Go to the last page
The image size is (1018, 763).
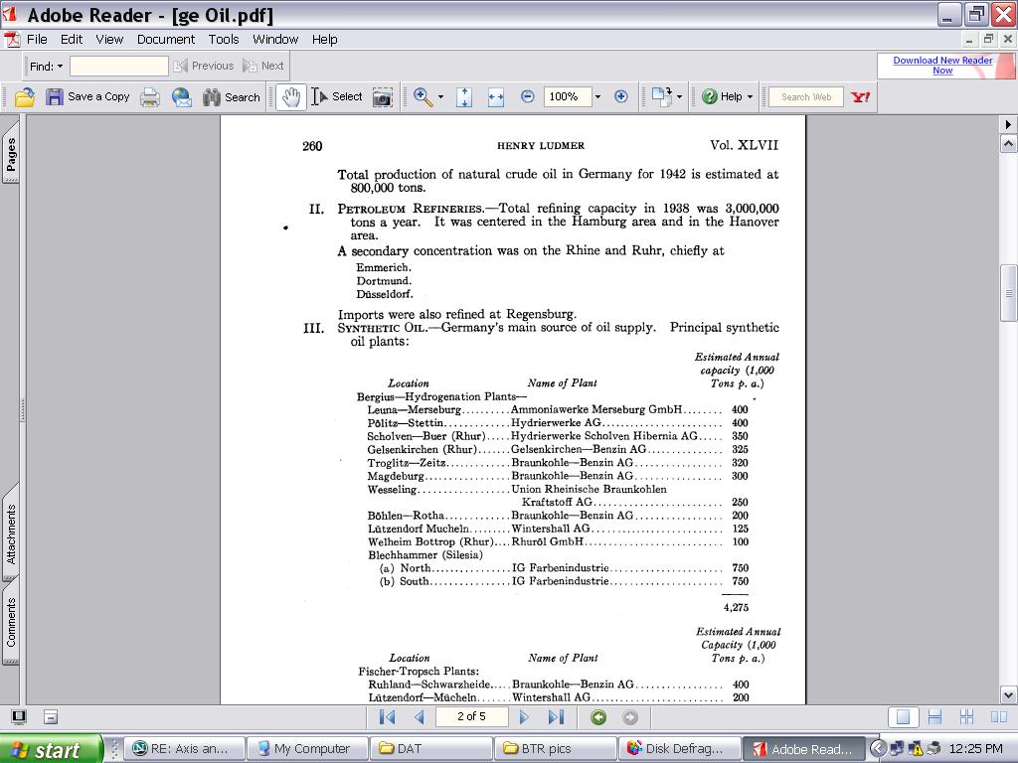[x=556, y=717]
